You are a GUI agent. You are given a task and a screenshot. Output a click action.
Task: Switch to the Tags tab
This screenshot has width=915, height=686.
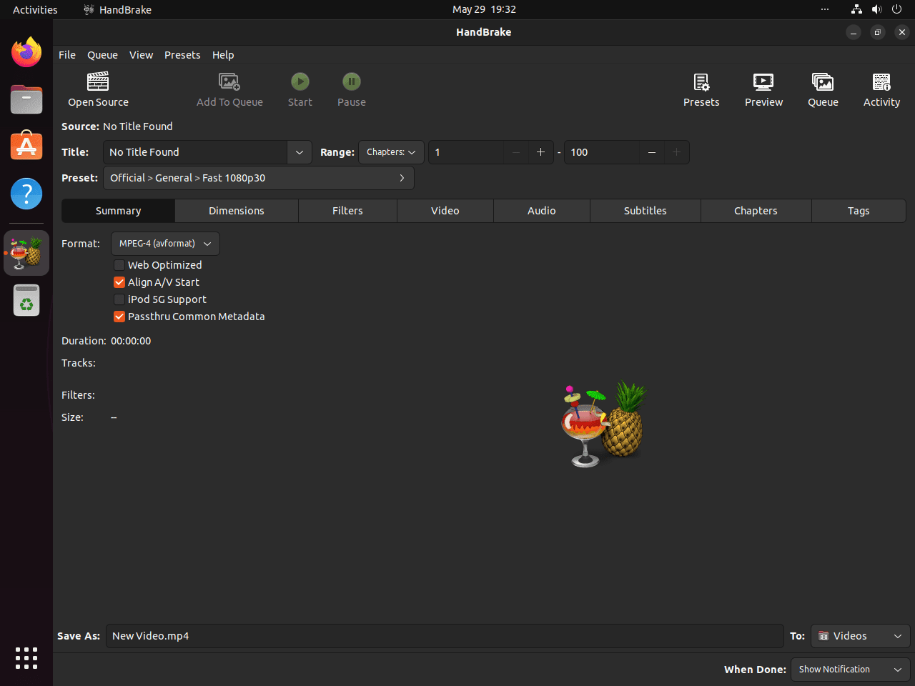pyautogui.click(x=859, y=211)
